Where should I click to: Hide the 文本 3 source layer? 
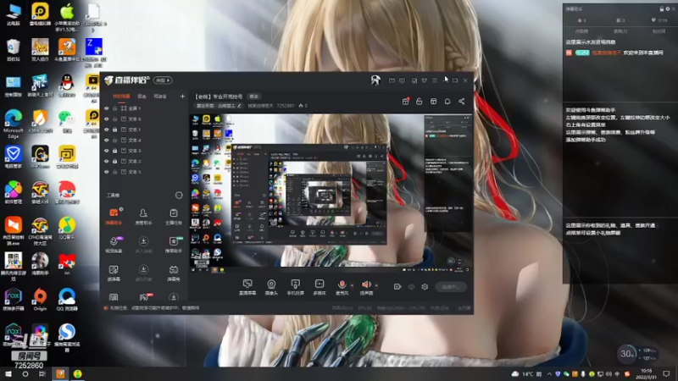107,151
